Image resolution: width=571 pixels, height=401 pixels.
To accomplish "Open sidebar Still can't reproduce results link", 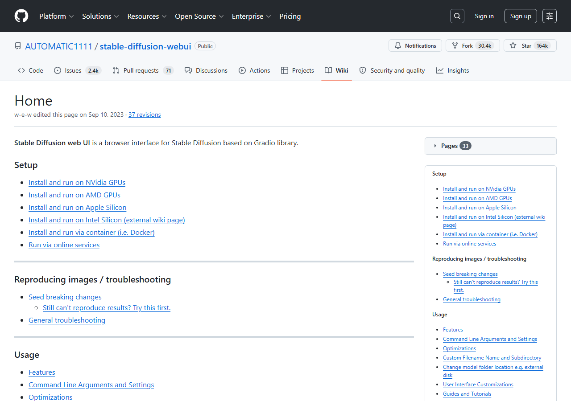I will click(496, 286).
